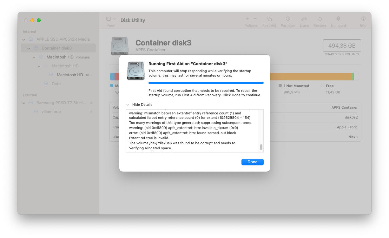Collapse the Container disk3 row

tap(29, 48)
